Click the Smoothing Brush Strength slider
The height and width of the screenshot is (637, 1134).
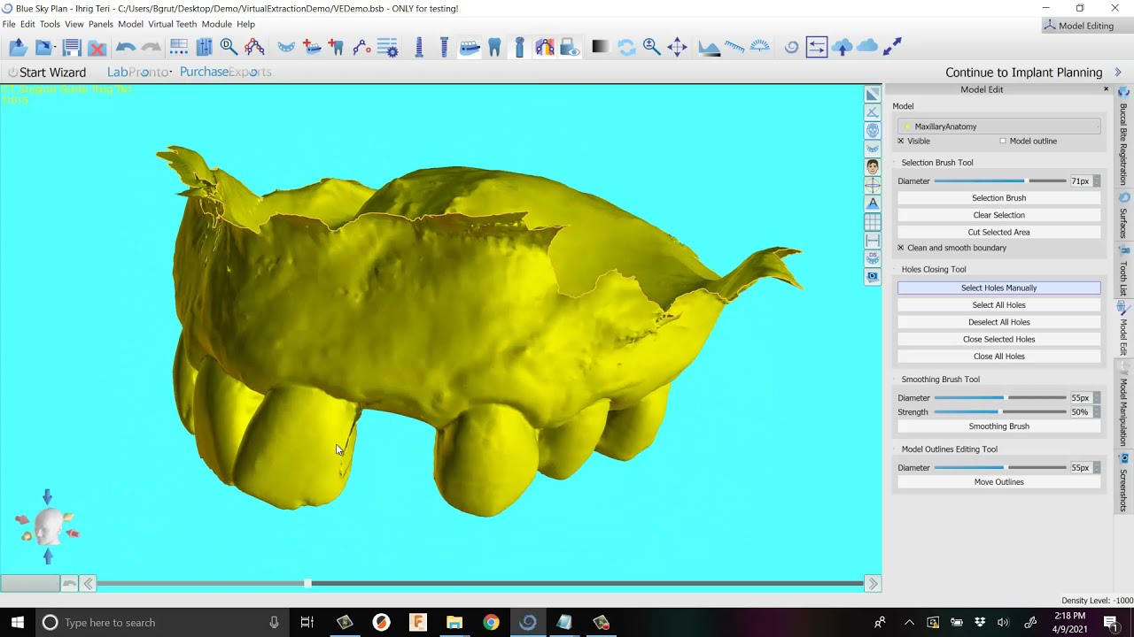pos(1000,412)
